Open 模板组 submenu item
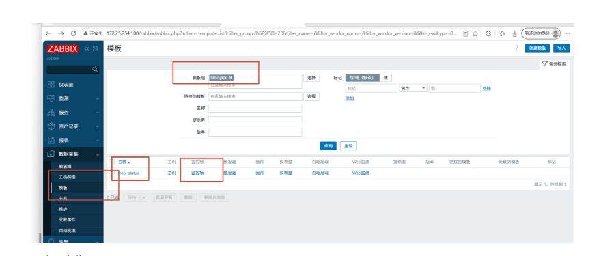 (65, 166)
